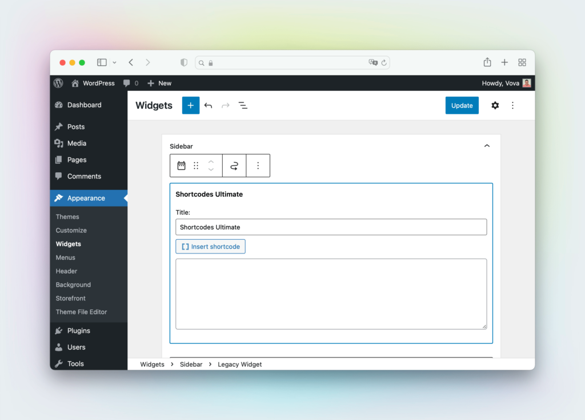The height and width of the screenshot is (420, 585).
Task: Open the Theme File Editor submenu item
Action: [x=81, y=312]
